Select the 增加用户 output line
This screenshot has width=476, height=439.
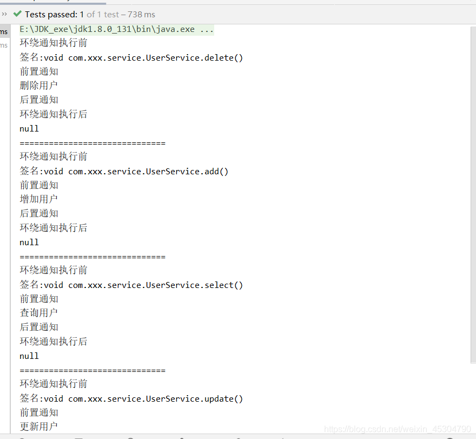pyautogui.click(x=38, y=199)
